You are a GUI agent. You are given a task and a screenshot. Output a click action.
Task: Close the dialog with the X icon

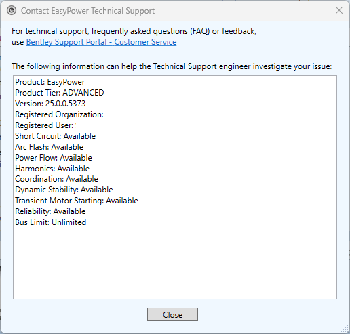tap(339, 10)
